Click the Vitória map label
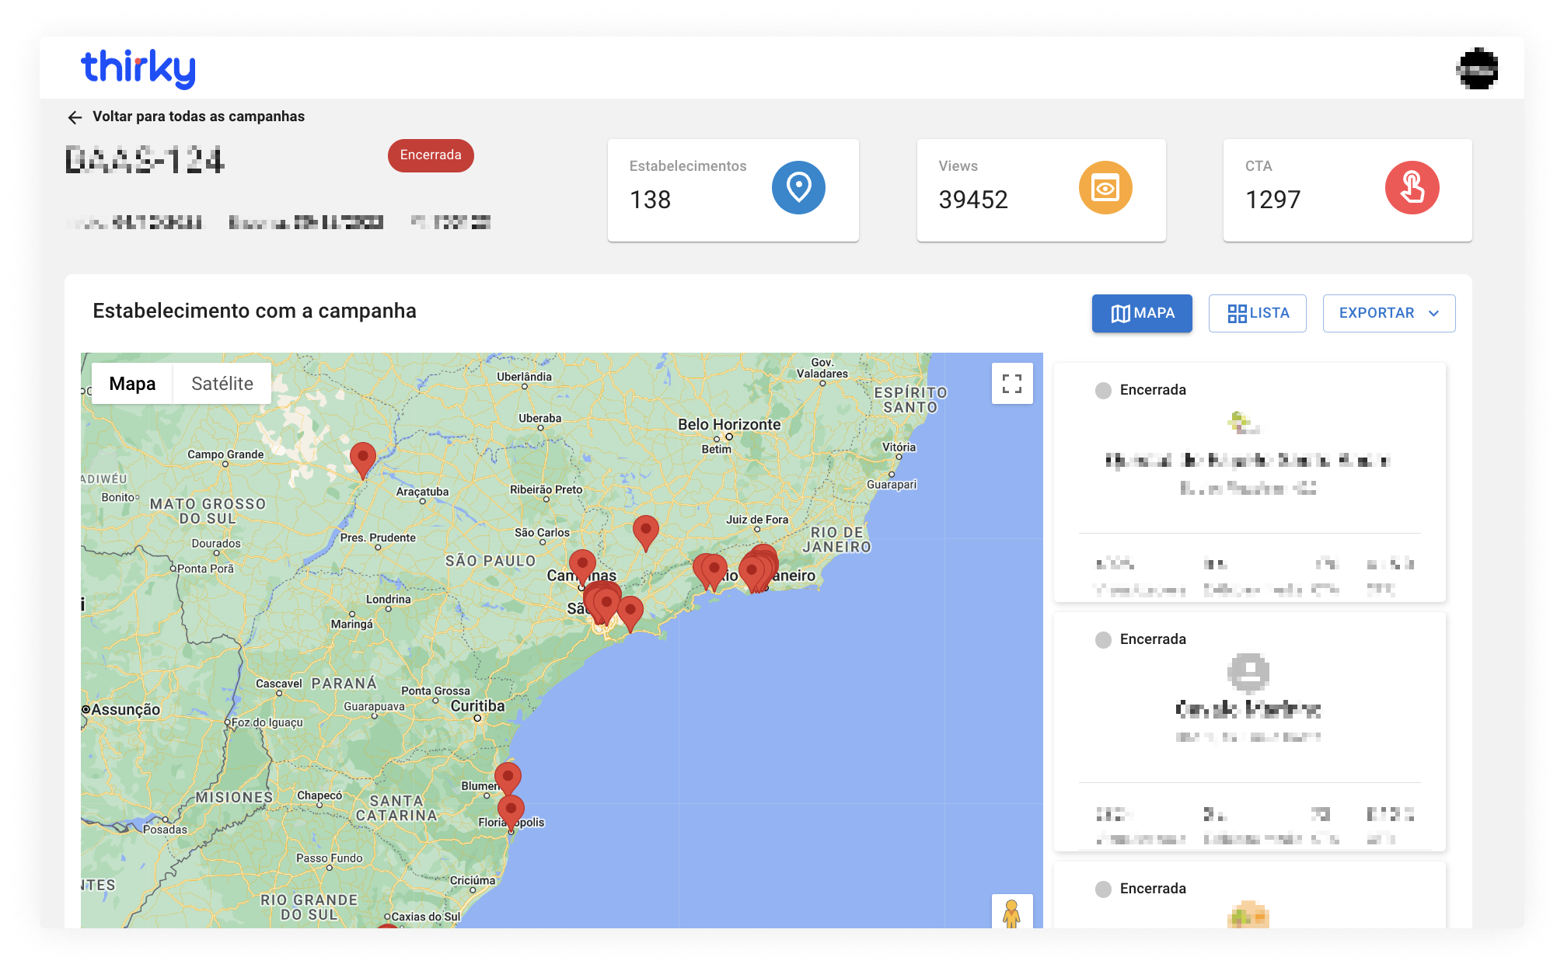Screen dimensions: 1564x971 [899, 447]
